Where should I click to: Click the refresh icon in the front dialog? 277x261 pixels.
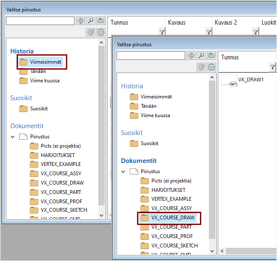(x=201, y=67)
